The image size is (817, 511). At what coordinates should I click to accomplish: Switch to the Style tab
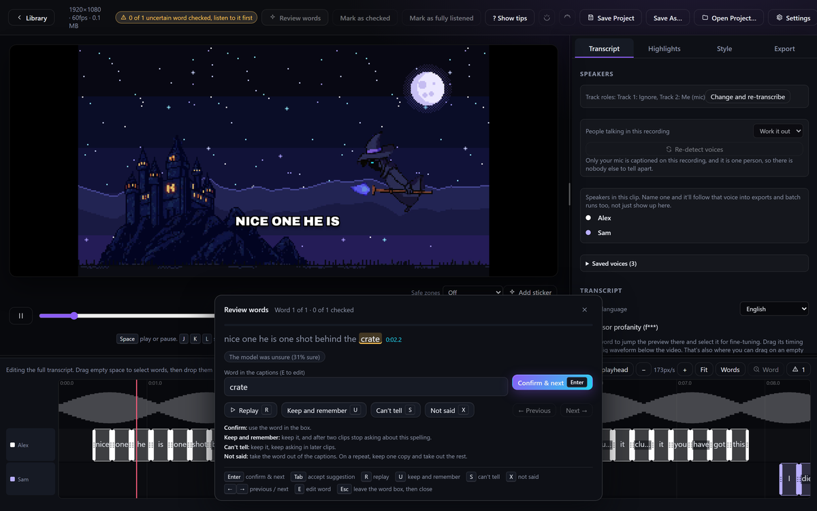click(724, 48)
